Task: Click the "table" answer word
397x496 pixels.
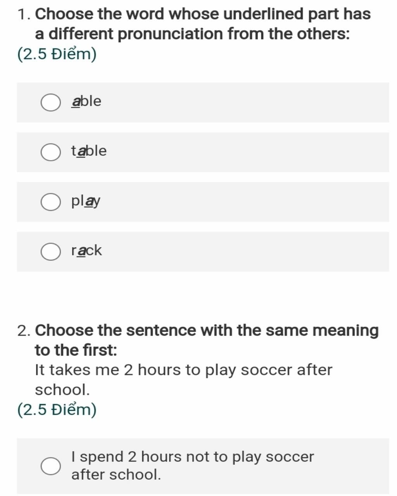Action: [x=89, y=151]
